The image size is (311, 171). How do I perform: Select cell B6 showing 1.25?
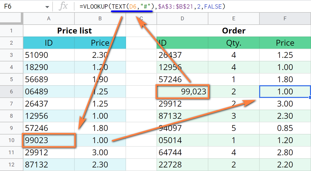click(100, 92)
